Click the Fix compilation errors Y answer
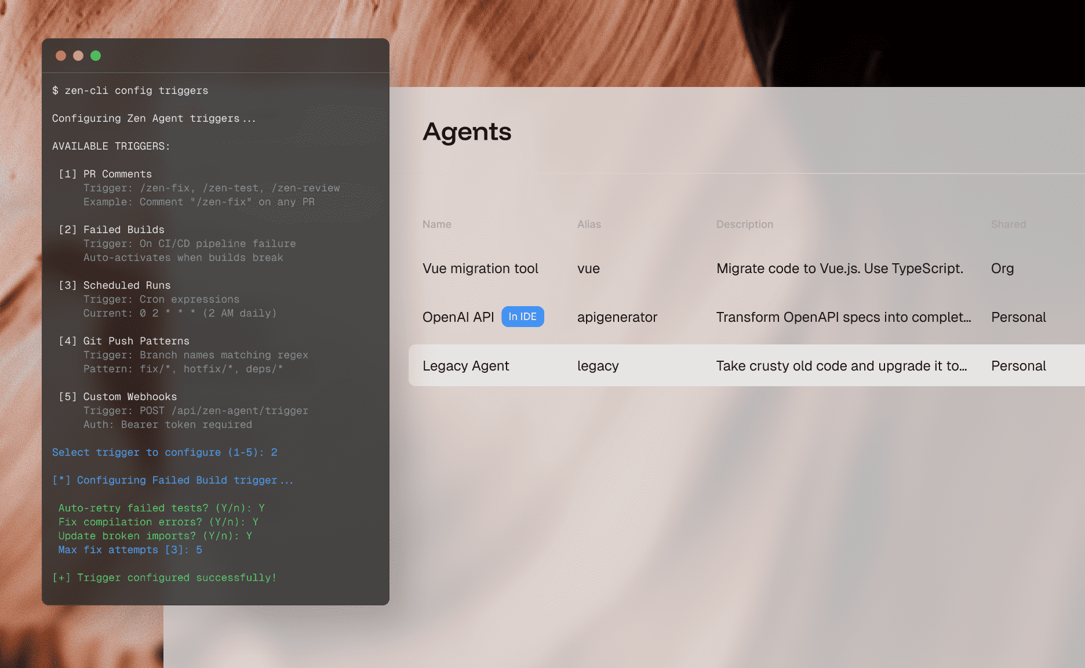This screenshot has width=1085, height=668. coord(256,522)
